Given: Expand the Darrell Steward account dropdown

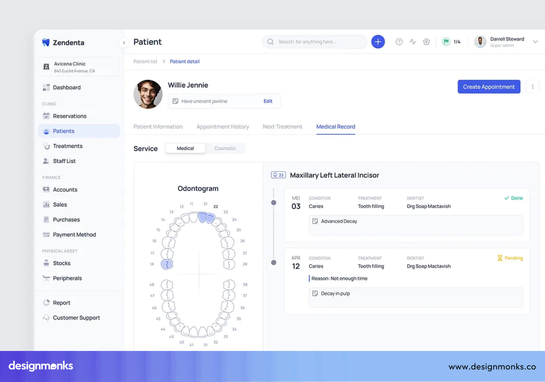Looking at the screenshot, I should [535, 42].
